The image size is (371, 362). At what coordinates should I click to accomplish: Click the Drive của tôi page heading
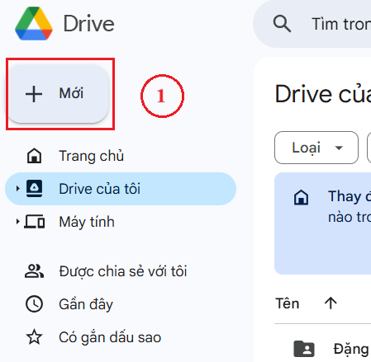[323, 94]
